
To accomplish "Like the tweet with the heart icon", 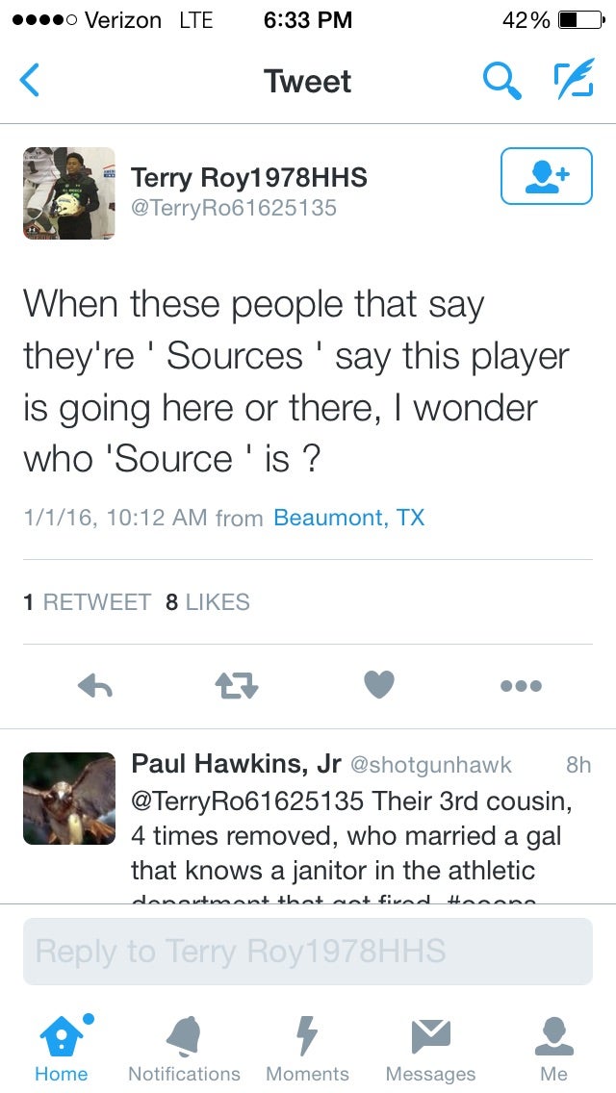I will click(x=379, y=686).
